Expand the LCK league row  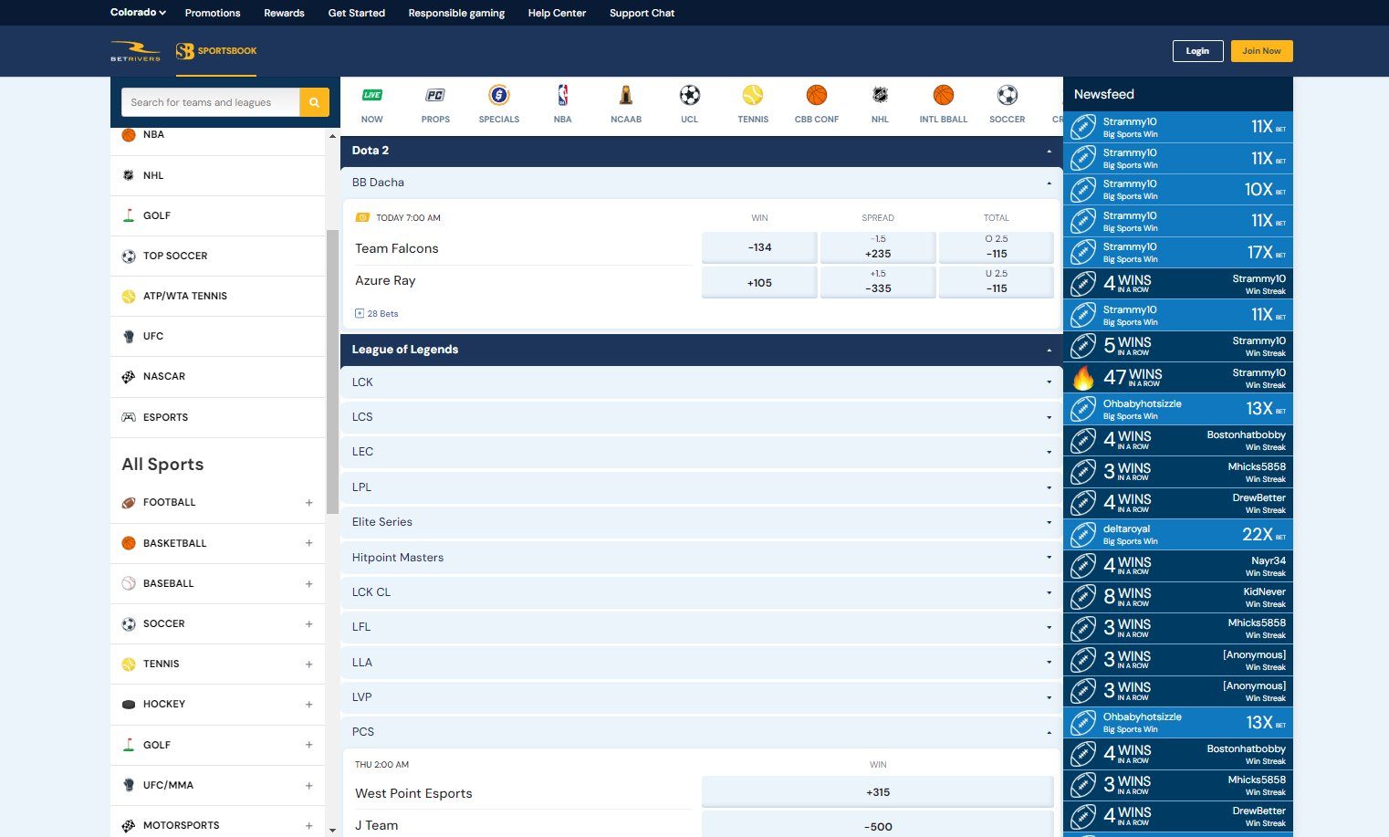(701, 382)
